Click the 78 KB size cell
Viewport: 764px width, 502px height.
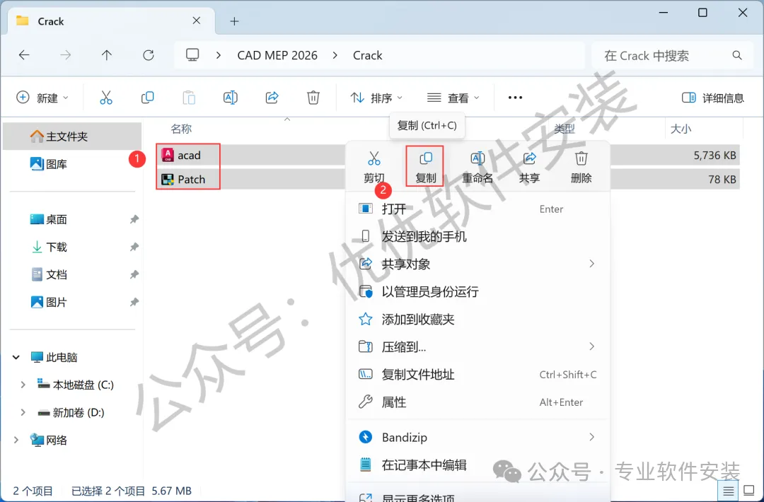(x=722, y=179)
